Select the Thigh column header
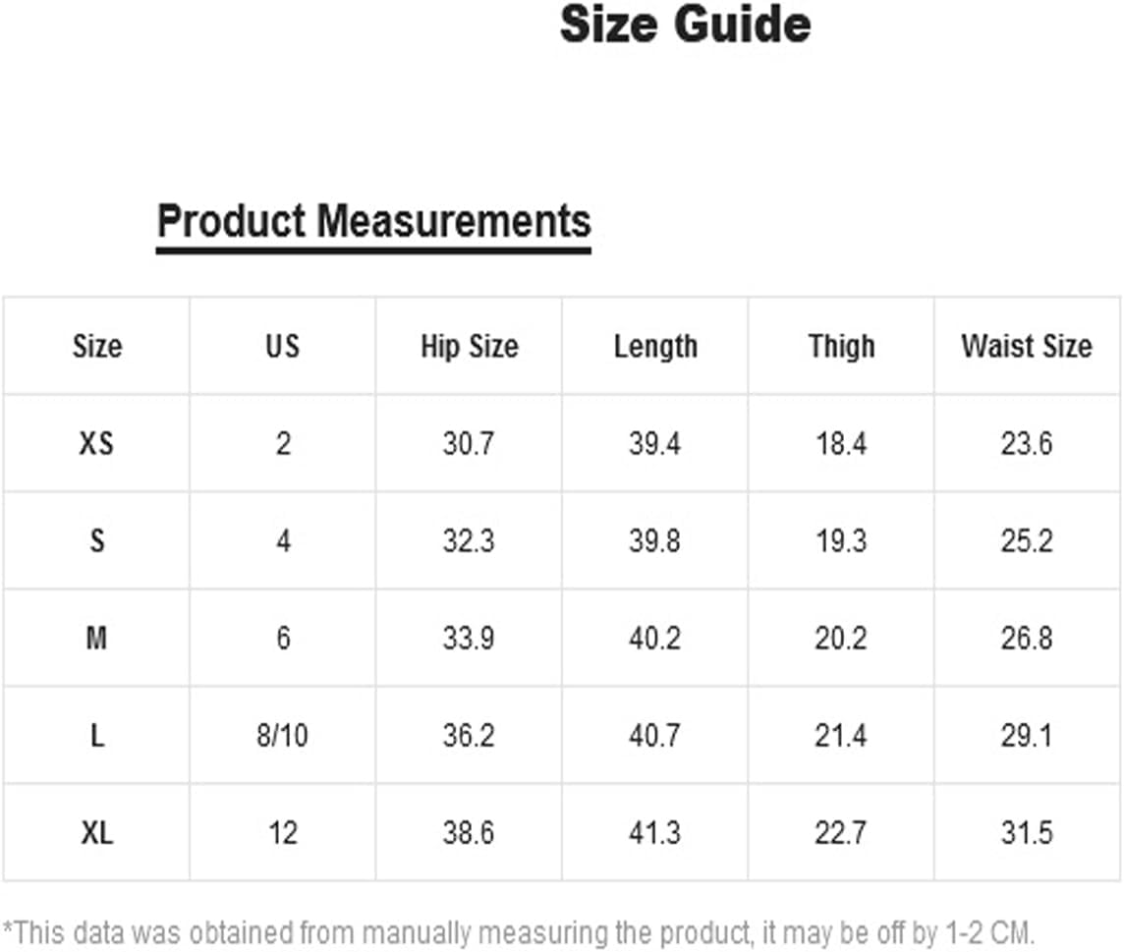1124x952 pixels. click(x=842, y=346)
